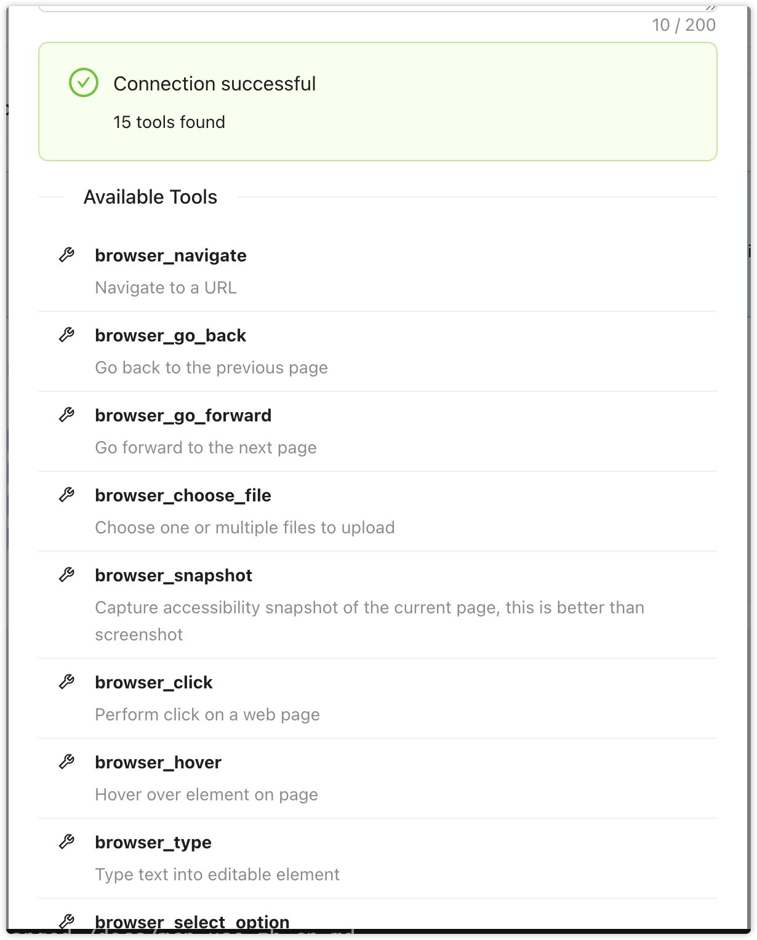This screenshot has height=940, width=757.
Task: Select the browser_go_back tool name
Action: [x=170, y=335]
